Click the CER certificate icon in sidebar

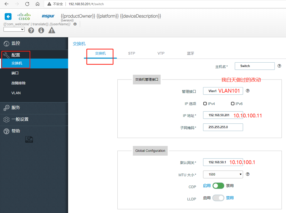[29, 139]
